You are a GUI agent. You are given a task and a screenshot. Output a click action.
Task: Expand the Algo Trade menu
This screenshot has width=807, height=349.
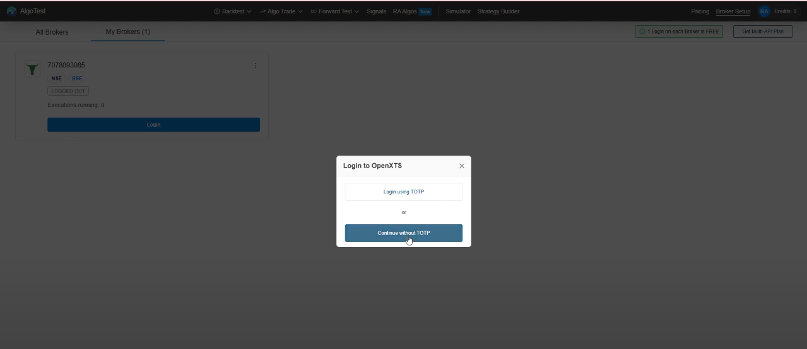281,11
